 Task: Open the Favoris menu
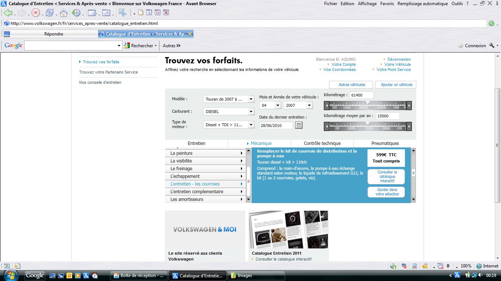[387, 4]
